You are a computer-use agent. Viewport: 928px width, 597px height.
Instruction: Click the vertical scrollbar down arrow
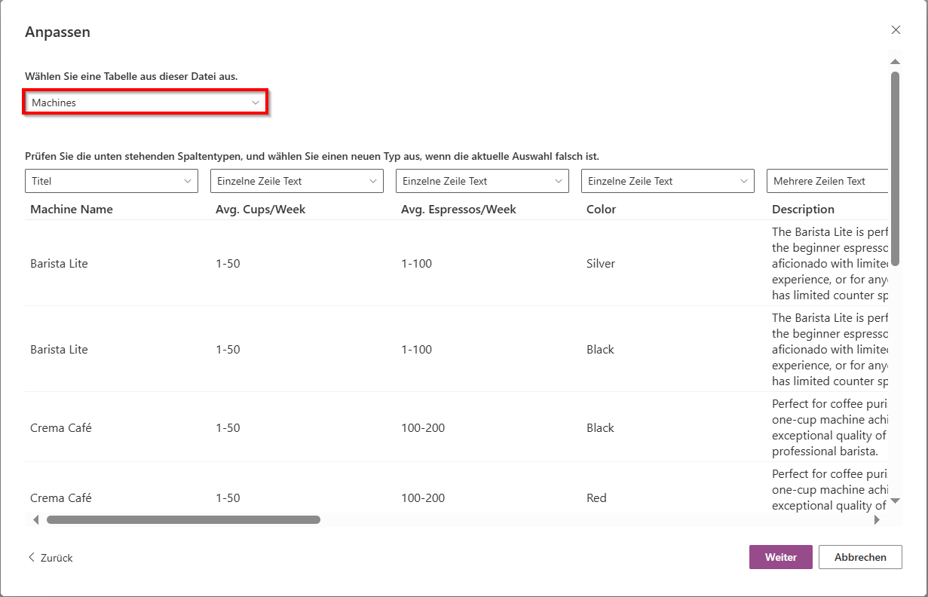click(x=895, y=501)
